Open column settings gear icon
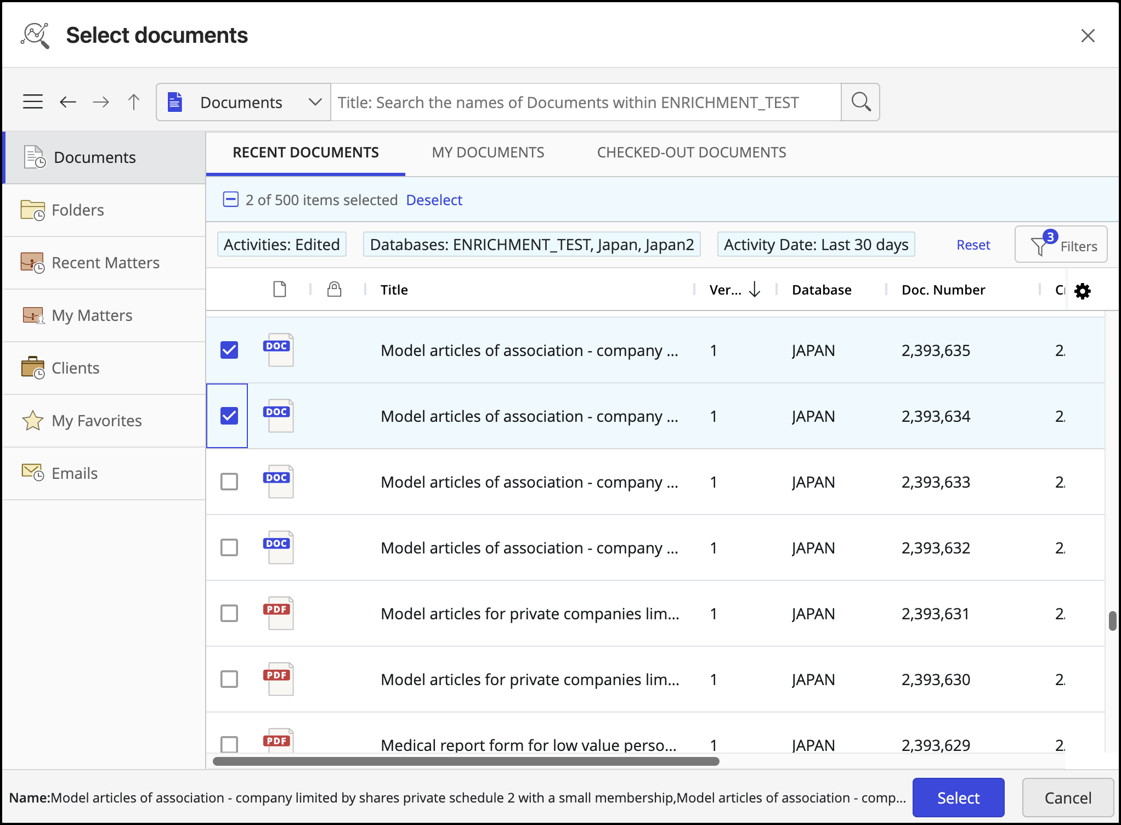Viewport: 1121px width, 825px height. coord(1083,291)
